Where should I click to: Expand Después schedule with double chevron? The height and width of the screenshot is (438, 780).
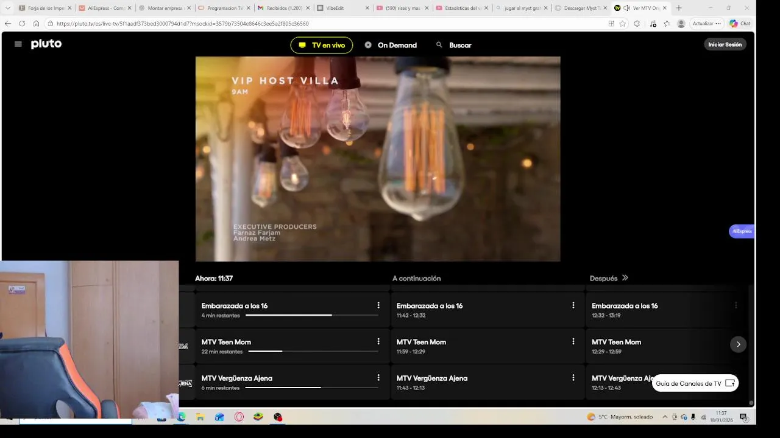click(625, 278)
